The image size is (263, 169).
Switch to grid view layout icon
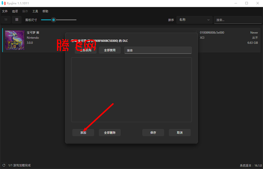coord(17,20)
